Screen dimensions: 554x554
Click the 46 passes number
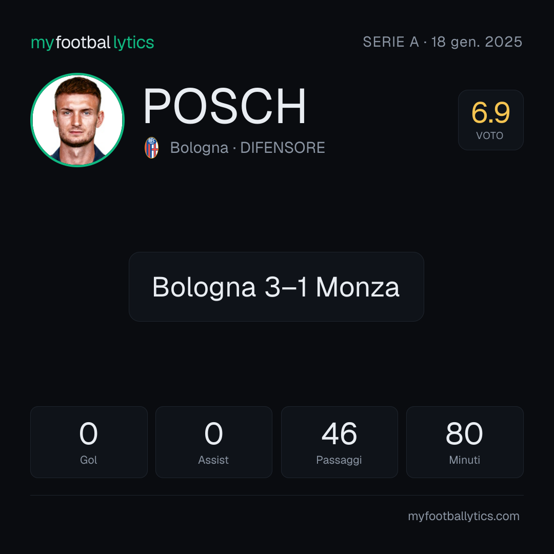[339, 433]
